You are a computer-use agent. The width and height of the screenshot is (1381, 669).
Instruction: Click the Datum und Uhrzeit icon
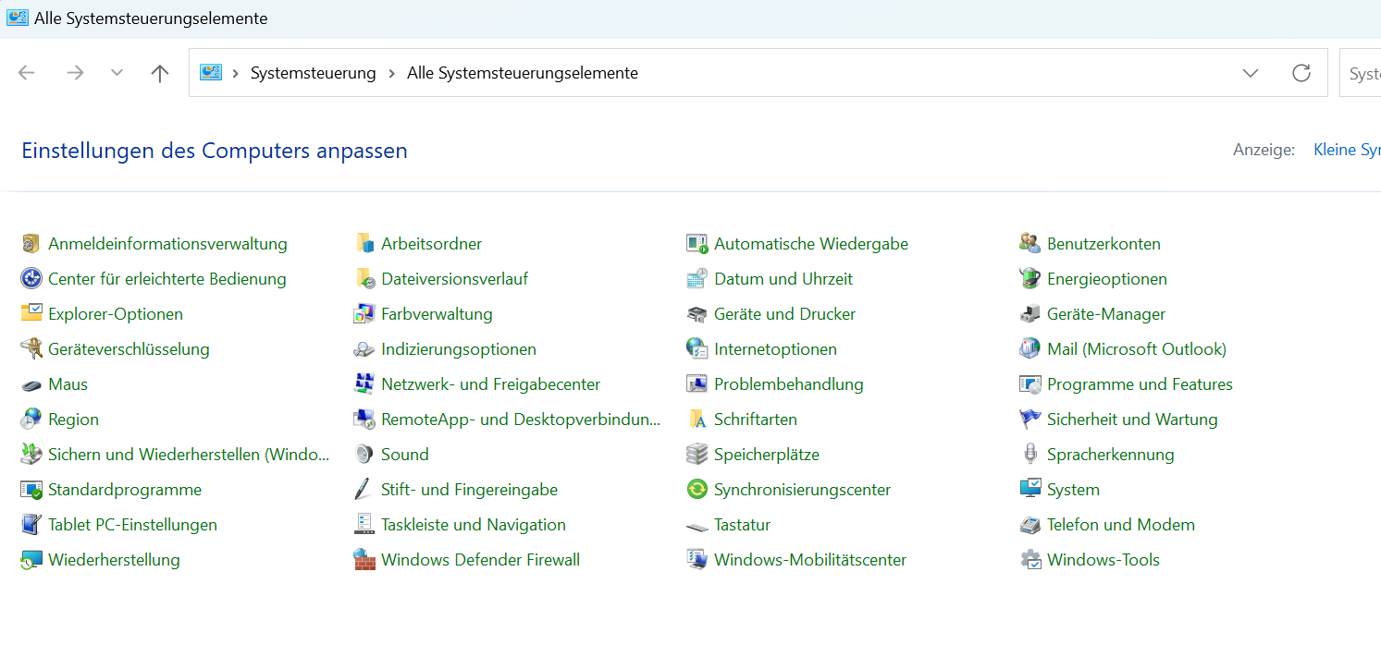[x=697, y=279]
